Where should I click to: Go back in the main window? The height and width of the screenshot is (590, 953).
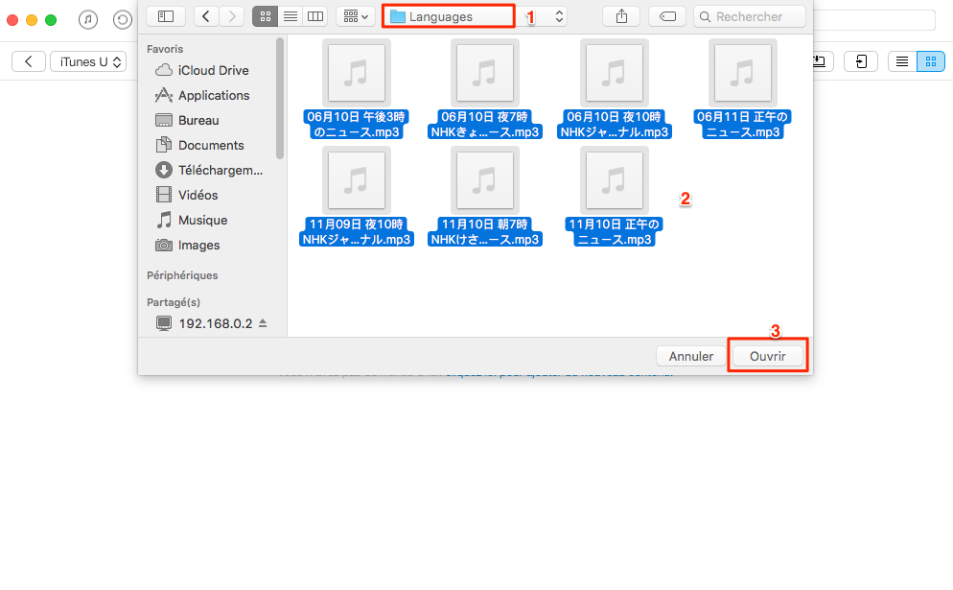[x=29, y=61]
